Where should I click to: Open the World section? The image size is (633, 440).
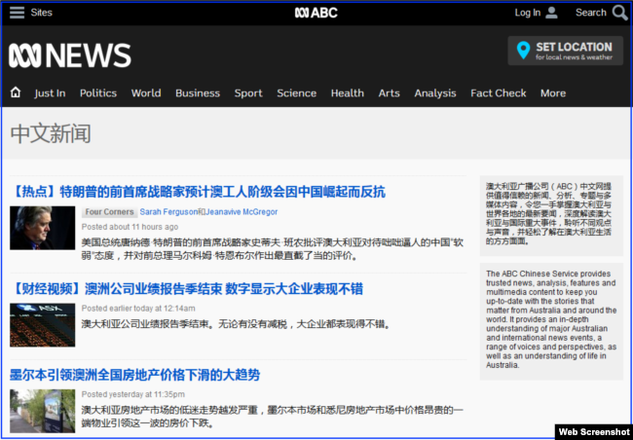click(146, 93)
